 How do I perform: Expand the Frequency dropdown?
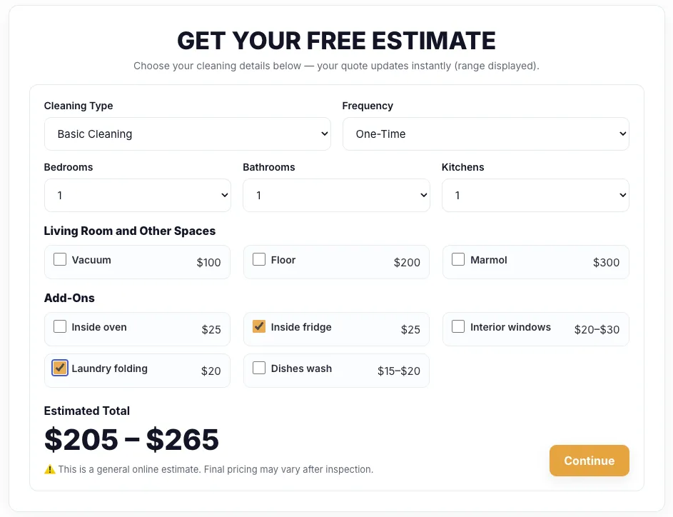pos(485,134)
